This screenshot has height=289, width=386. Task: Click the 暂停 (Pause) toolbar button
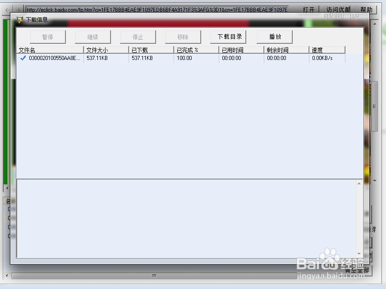(x=48, y=37)
